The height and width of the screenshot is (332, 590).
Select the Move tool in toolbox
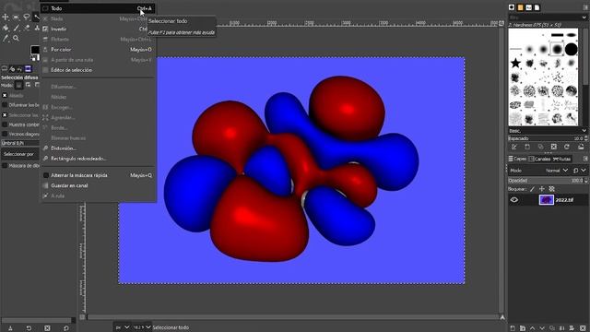point(6,17)
